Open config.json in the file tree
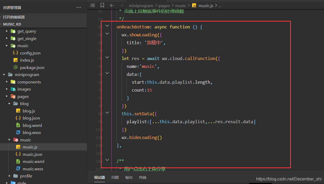The width and height of the screenshot is (324, 184). [x=30, y=53]
